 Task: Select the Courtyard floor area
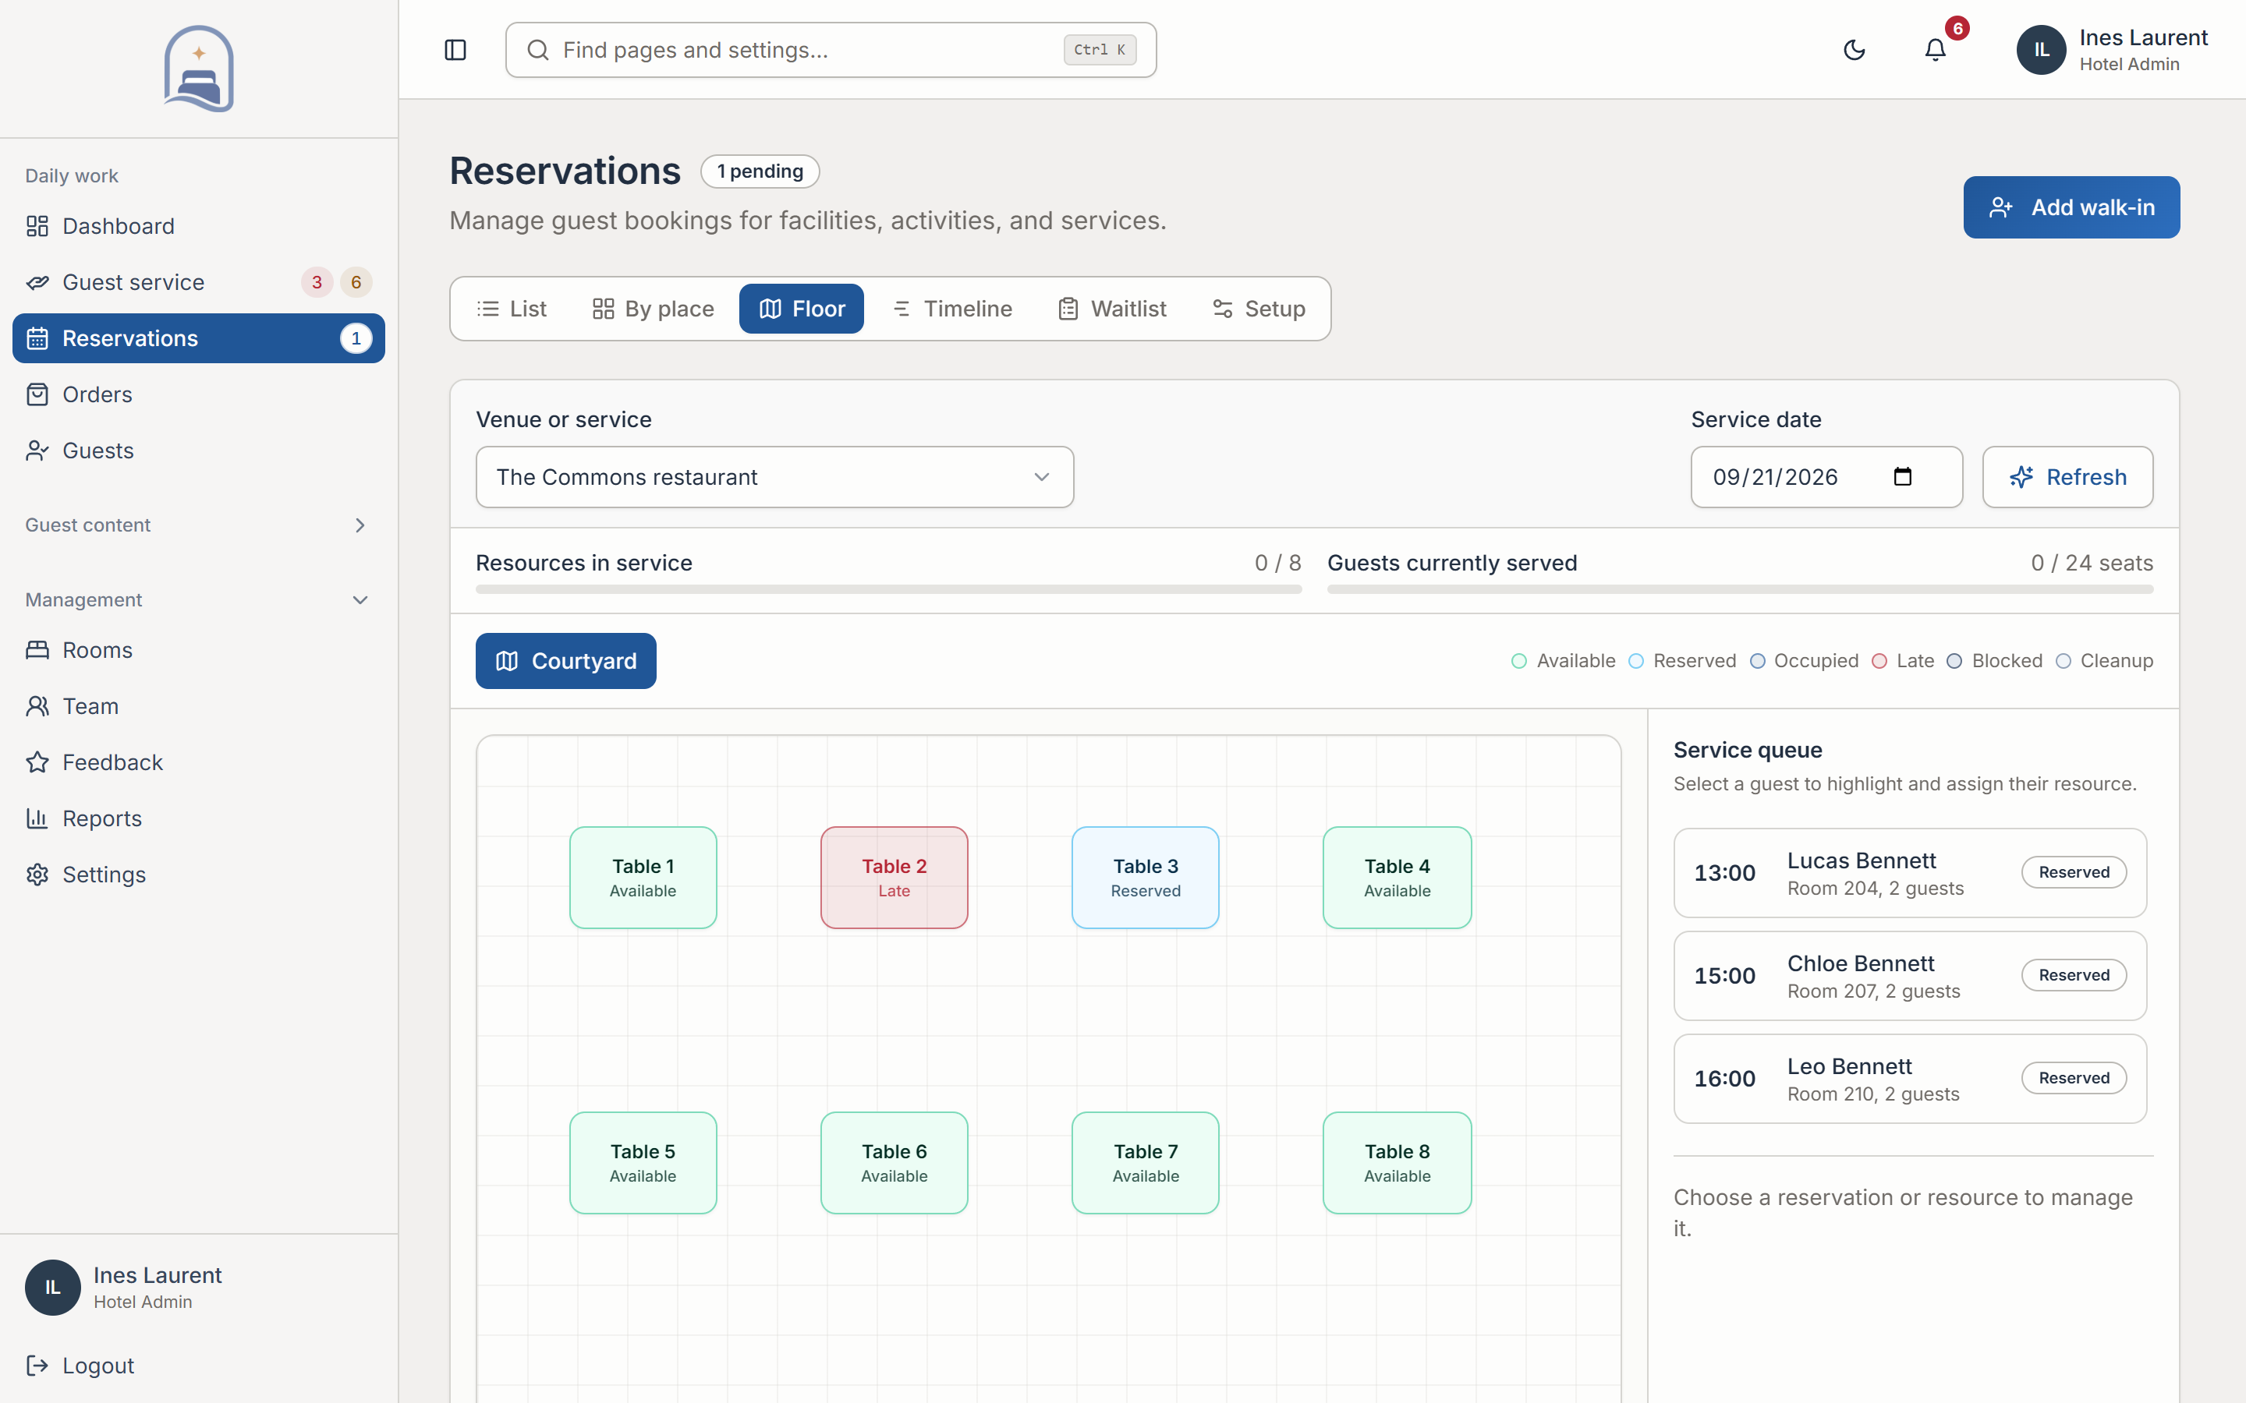[x=566, y=661]
